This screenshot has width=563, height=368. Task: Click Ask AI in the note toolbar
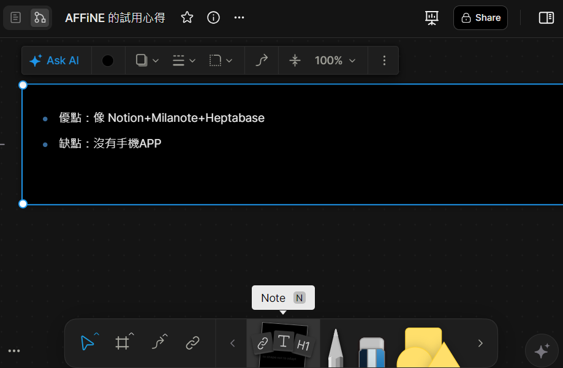pos(55,61)
